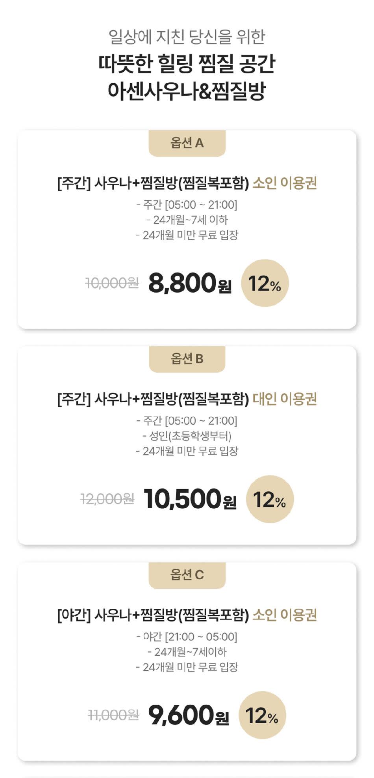
Task: Click the 아센사우나&찜질방 heading
Action: [187, 91]
